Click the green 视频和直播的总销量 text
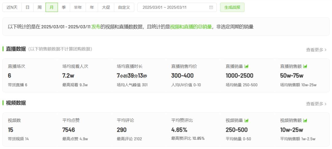Image resolution: width=332 pixels, height=149 pixels. (191, 27)
